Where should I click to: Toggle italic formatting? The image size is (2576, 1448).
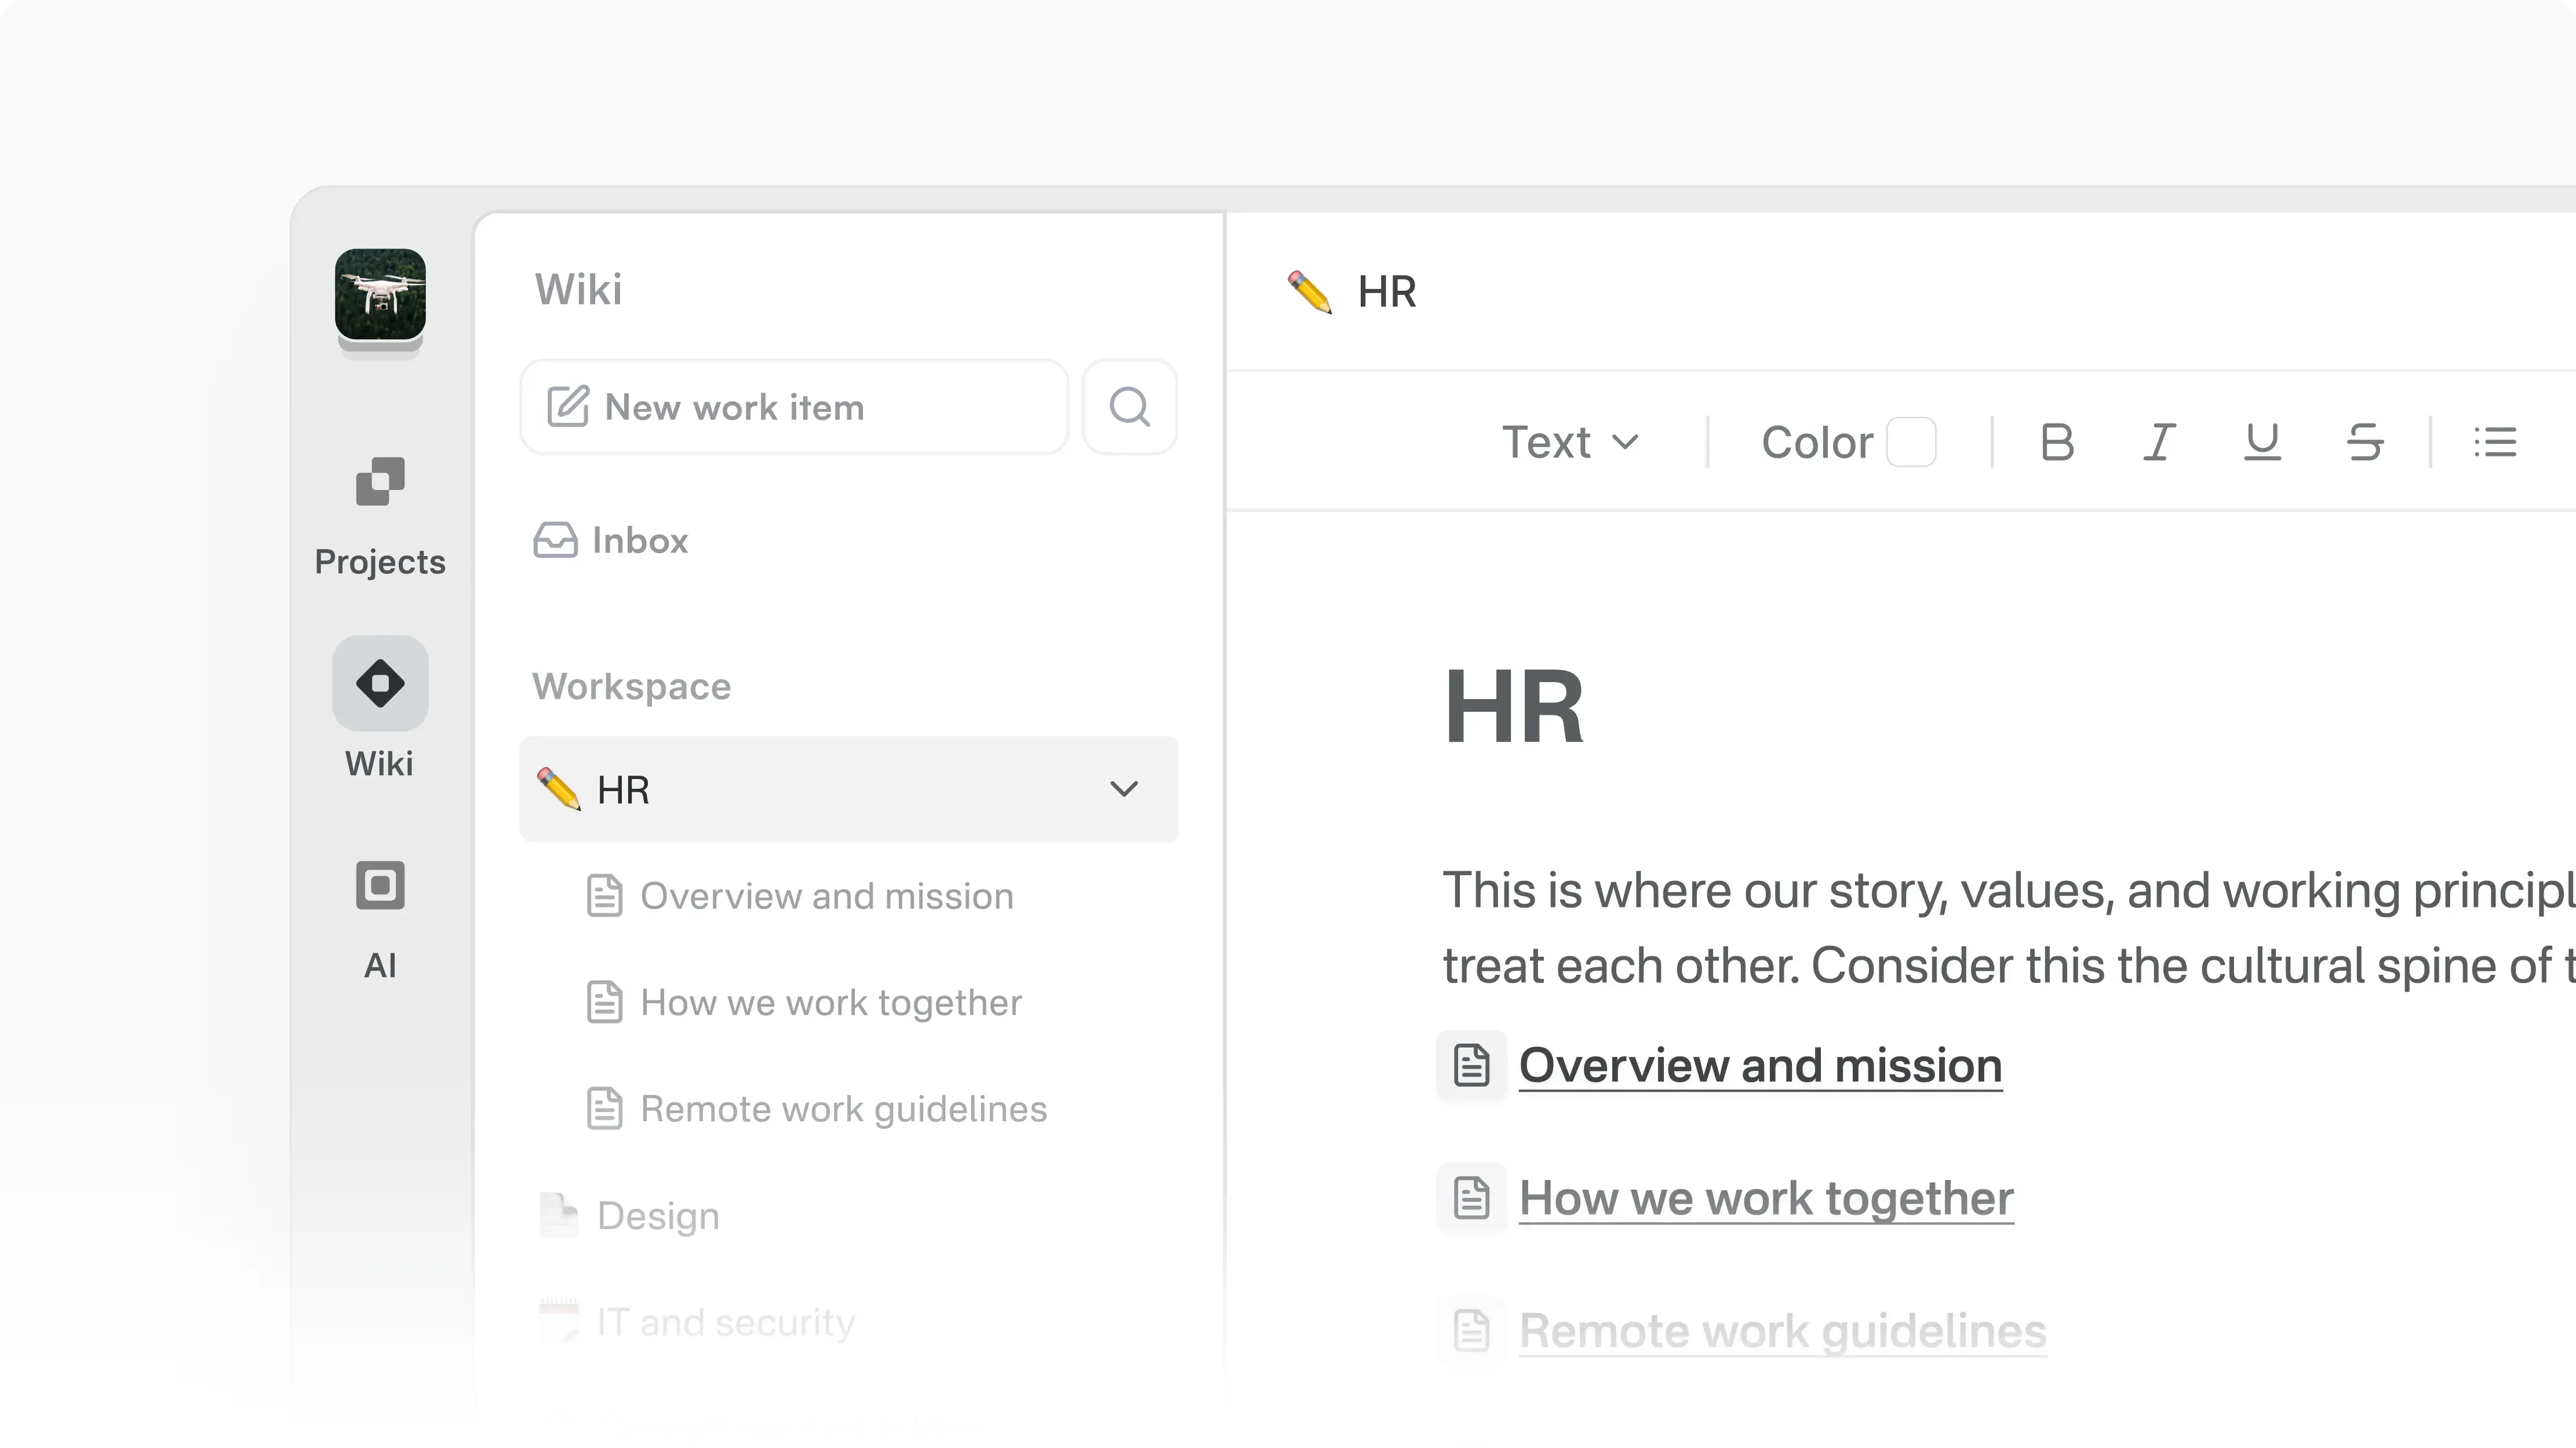[2159, 442]
